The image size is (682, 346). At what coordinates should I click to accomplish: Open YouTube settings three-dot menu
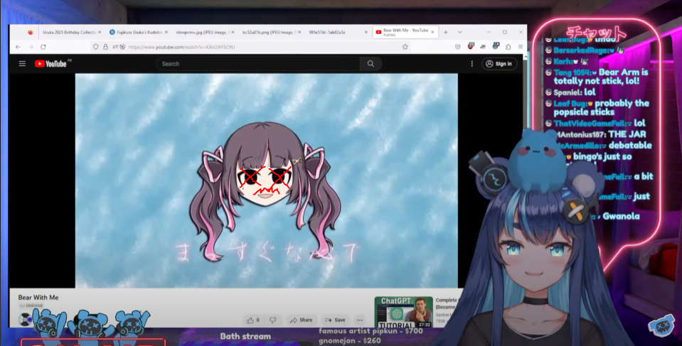pyautogui.click(x=472, y=64)
